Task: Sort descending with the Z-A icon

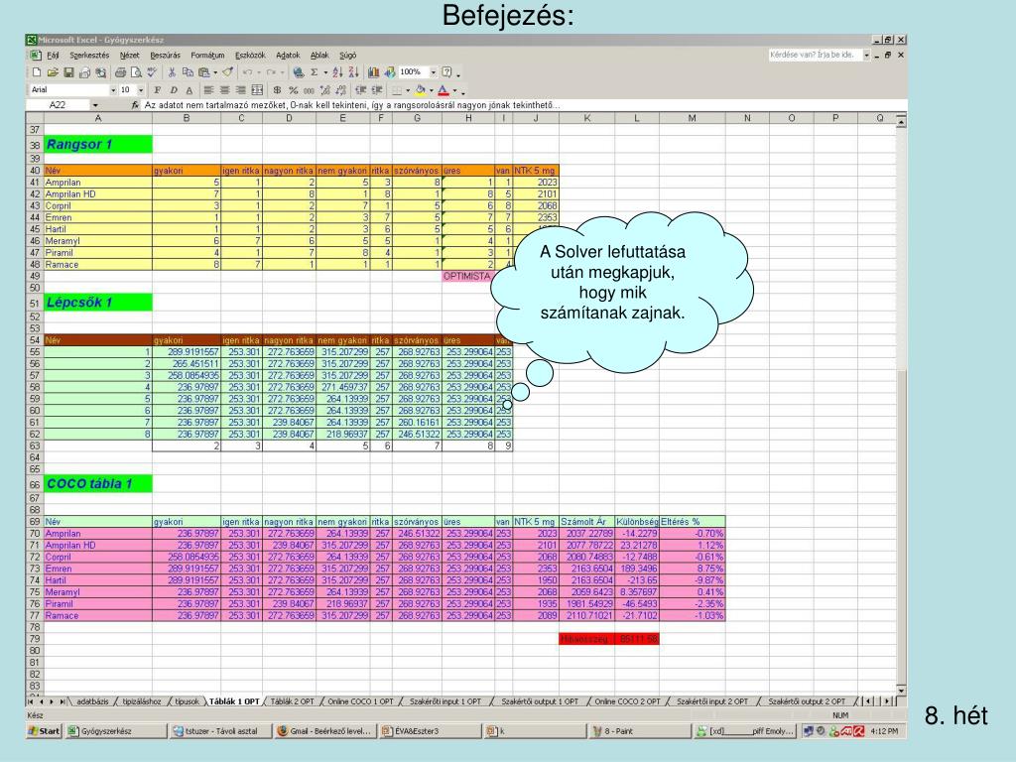Action: [x=353, y=72]
